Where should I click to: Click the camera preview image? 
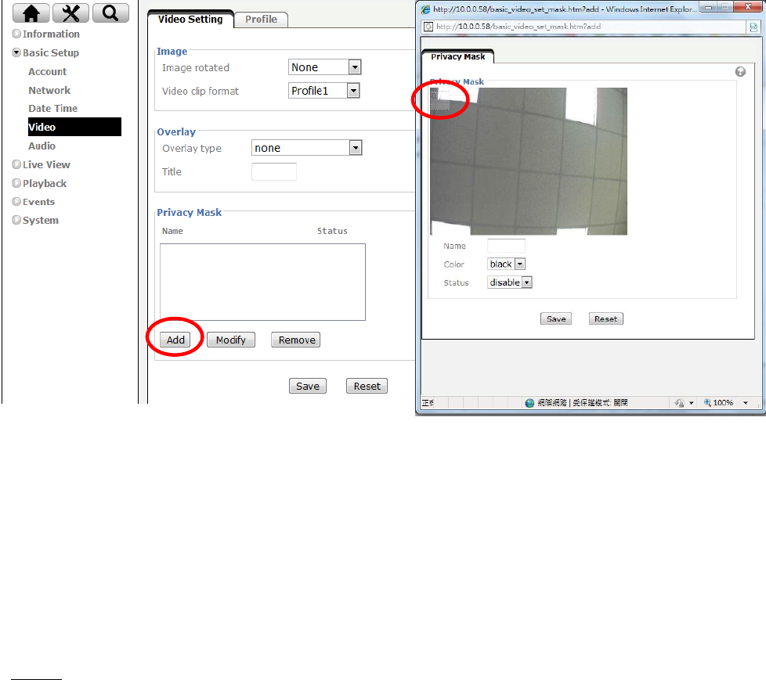coord(529,161)
